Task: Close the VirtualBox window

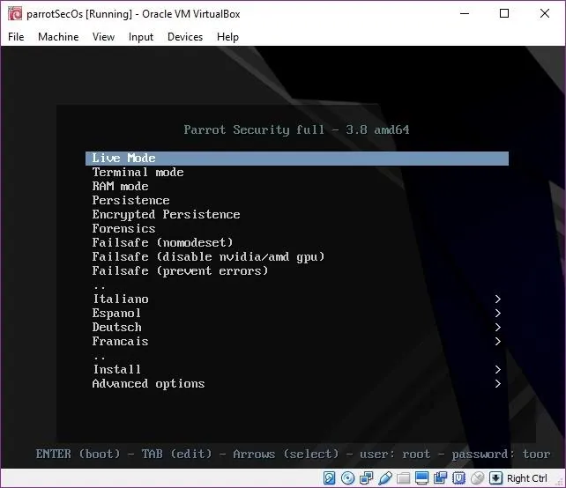Action: 545,14
